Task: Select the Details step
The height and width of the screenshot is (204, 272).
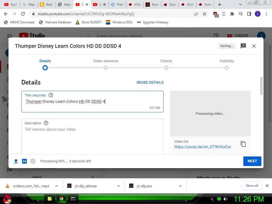Action: (x=45, y=64)
